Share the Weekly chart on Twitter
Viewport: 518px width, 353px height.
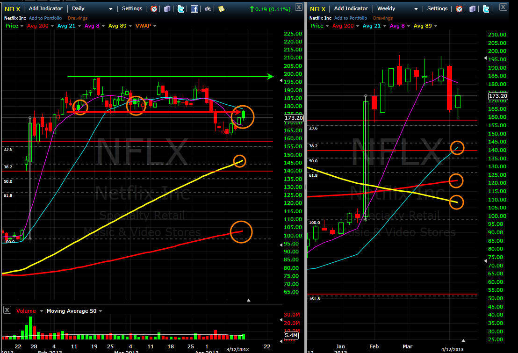coord(486,9)
